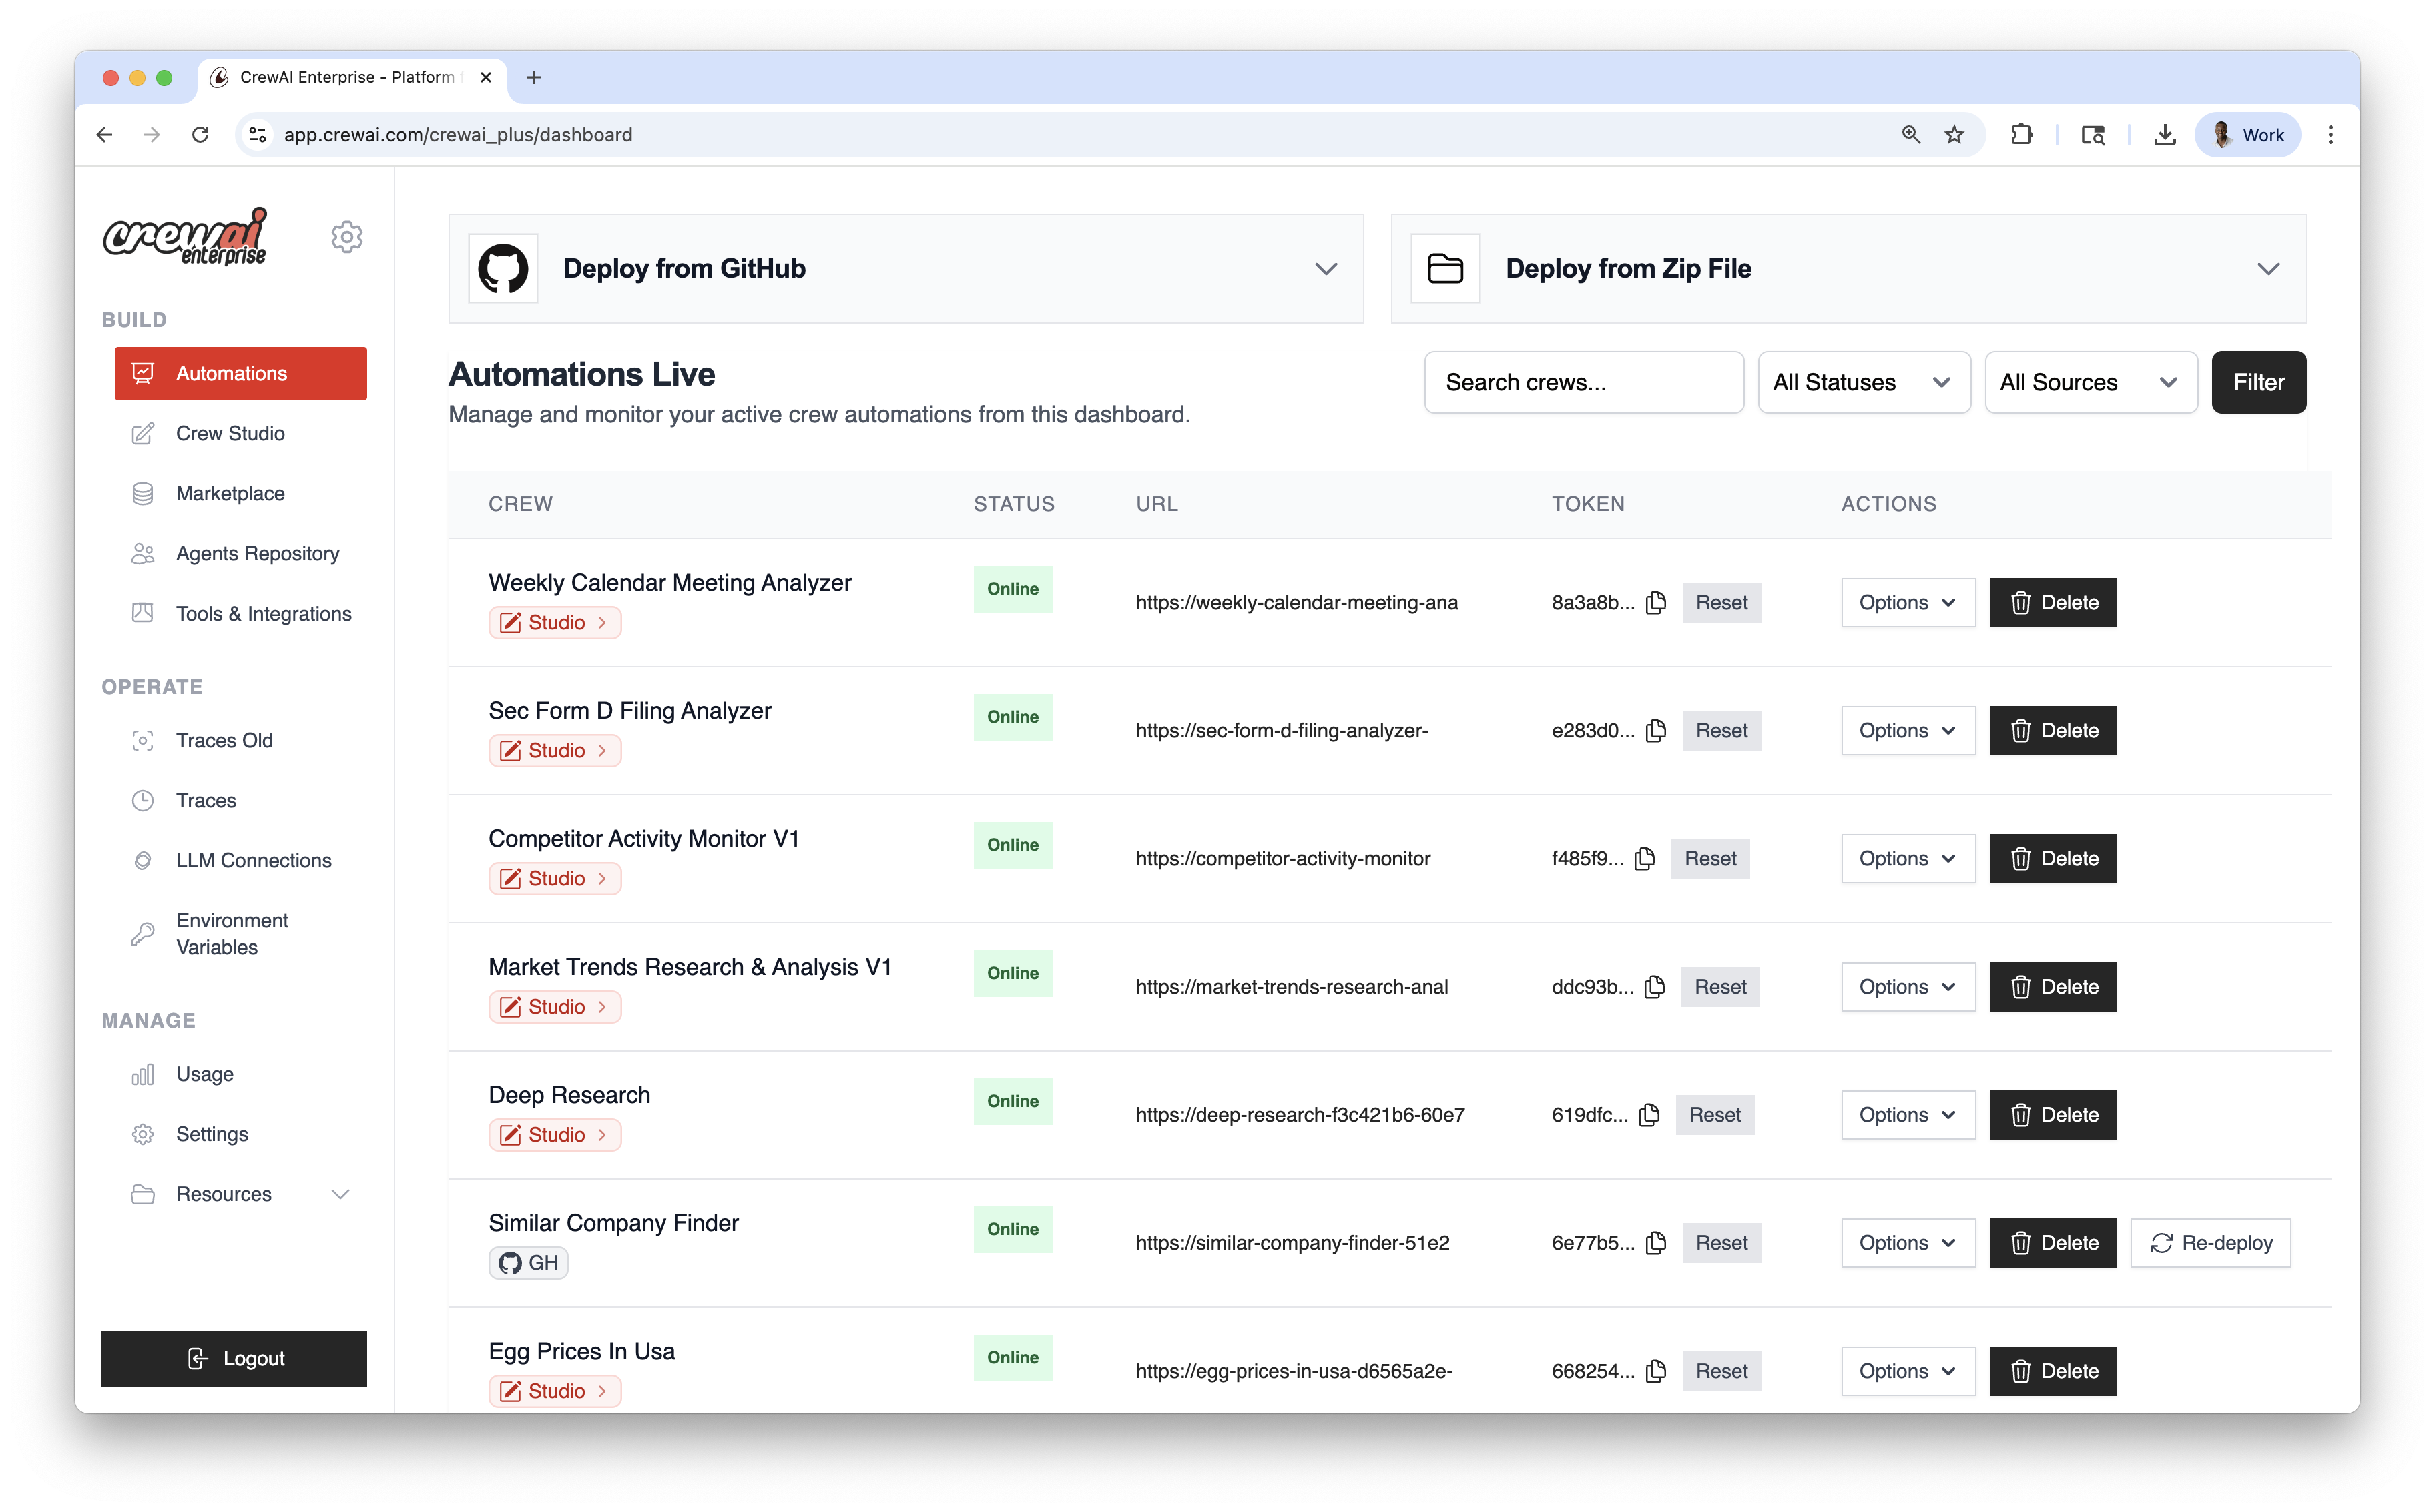The image size is (2435, 1512).
Task: Select the Traces Old icon in sidebar
Action: click(x=143, y=740)
